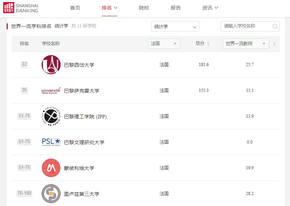
Task: Open 巴黎西岱大学 university link
Action: tap(79, 65)
